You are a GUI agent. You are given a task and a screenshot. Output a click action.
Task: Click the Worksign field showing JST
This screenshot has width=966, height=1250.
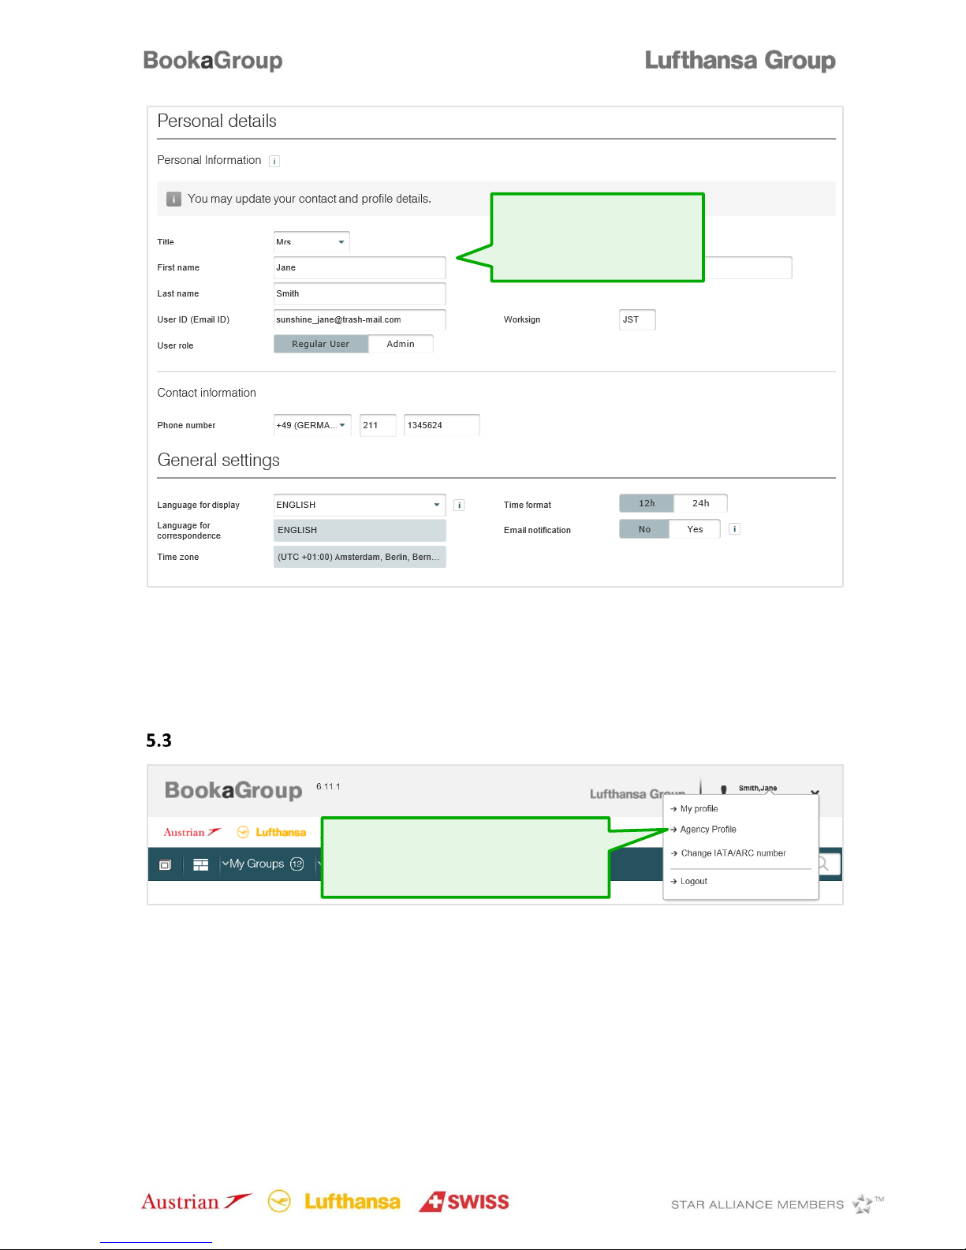(x=637, y=319)
